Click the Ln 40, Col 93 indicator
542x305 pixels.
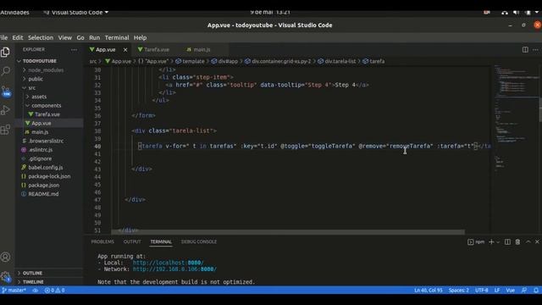pos(429,290)
